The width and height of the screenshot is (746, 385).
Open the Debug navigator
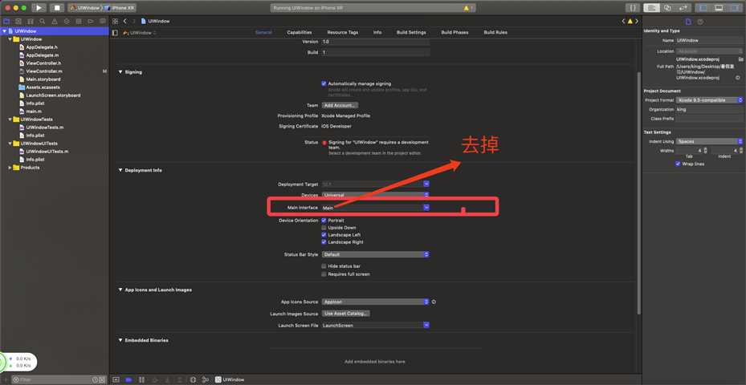(x=79, y=22)
